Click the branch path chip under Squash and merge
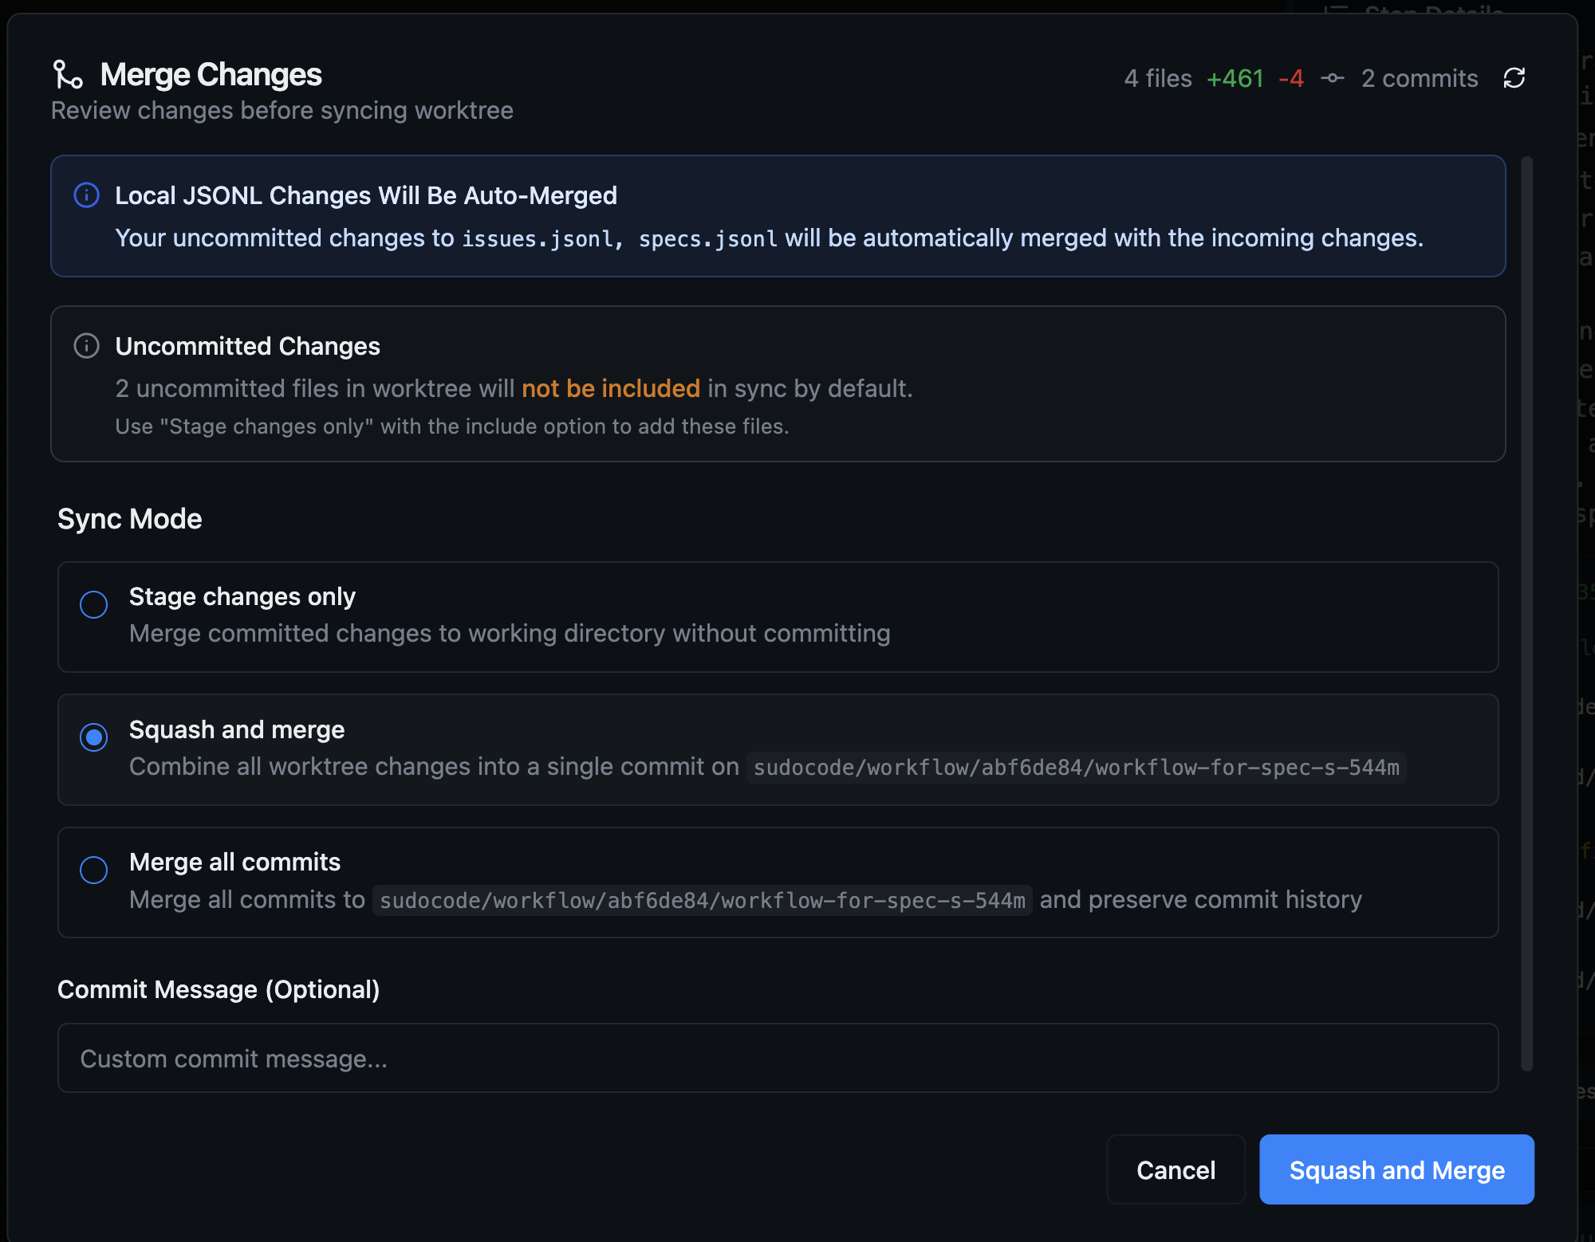1595x1242 pixels. click(x=1075, y=768)
